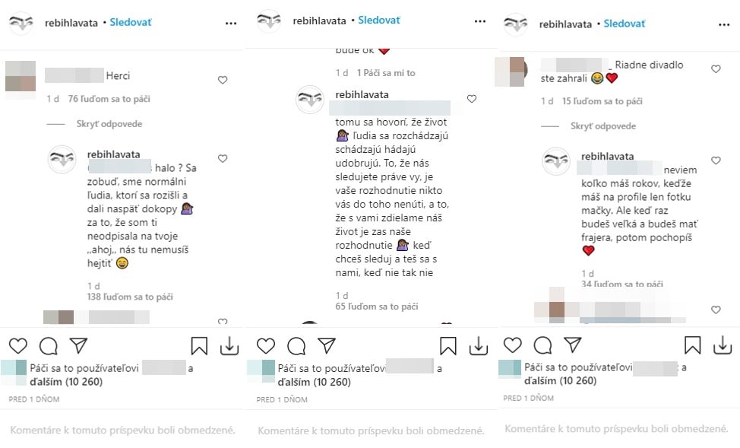Click the rebihlavata username above 'tomu sa hovorí'
Screen dimensions: 740x448
[x=362, y=94]
